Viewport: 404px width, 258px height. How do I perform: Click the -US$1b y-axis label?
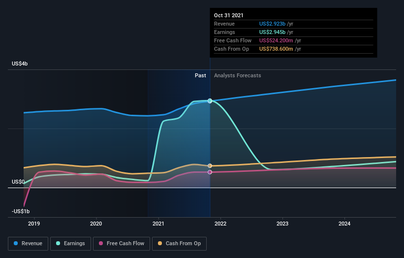(21, 211)
